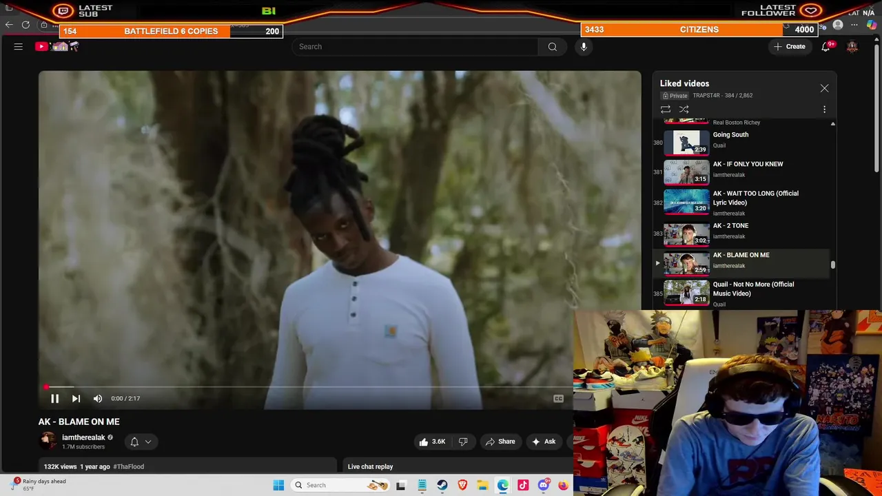
Task: Open the YouTube account avatar menu
Action: tap(852, 46)
